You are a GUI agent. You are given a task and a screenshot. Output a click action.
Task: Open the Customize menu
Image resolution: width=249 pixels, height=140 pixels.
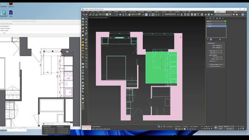pos(149,12)
